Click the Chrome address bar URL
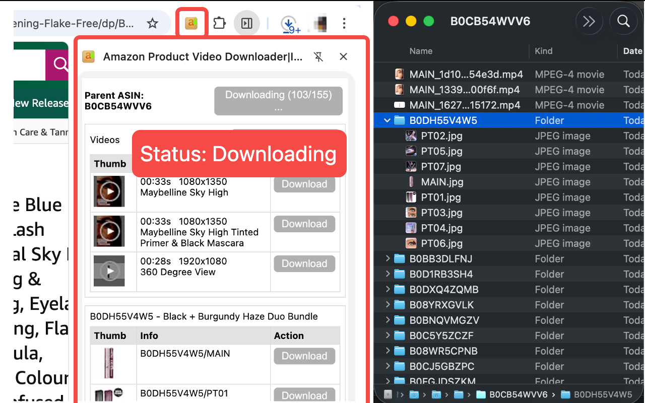 (75, 23)
